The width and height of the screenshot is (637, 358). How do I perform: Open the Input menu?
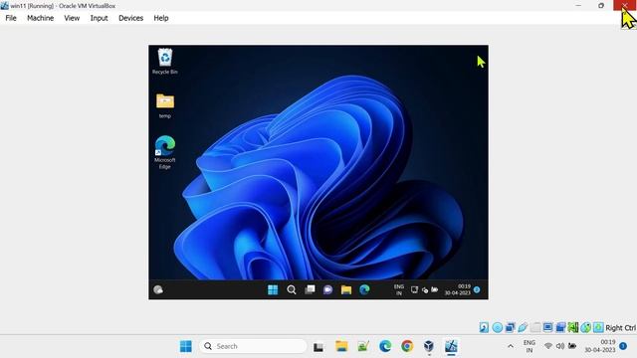pyautogui.click(x=100, y=18)
